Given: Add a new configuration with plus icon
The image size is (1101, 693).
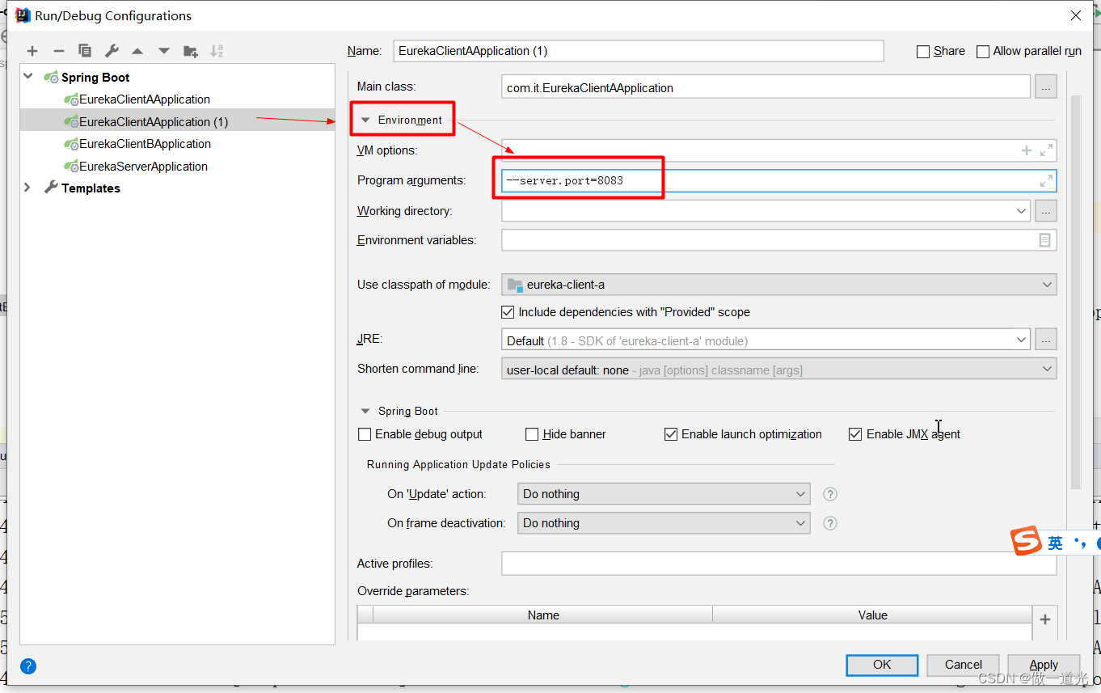Looking at the screenshot, I should click(x=32, y=51).
